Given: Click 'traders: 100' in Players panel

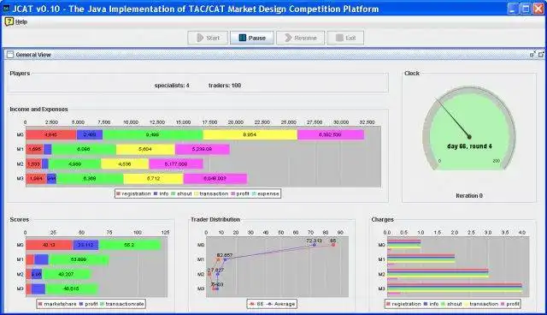Looking at the screenshot, I should [225, 86].
